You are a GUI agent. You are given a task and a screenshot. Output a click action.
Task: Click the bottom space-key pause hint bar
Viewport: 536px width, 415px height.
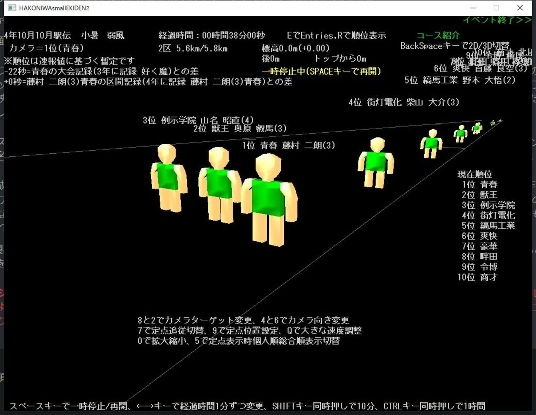(248, 405)
